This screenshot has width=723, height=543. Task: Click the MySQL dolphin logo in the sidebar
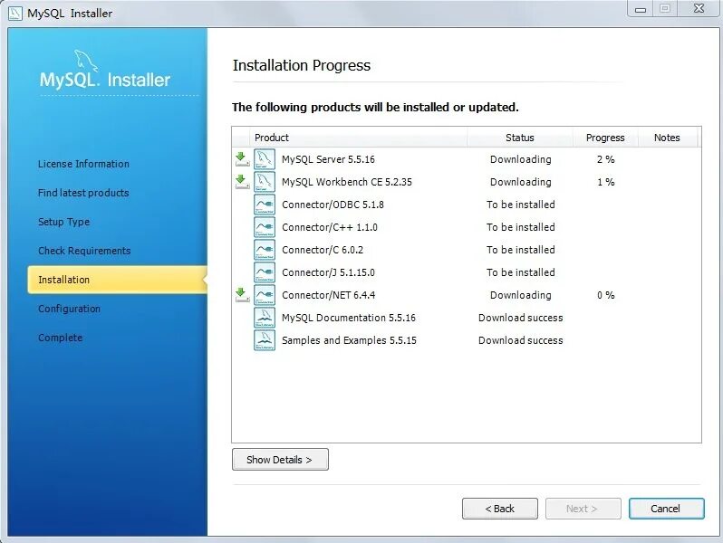tap(86, 61)
